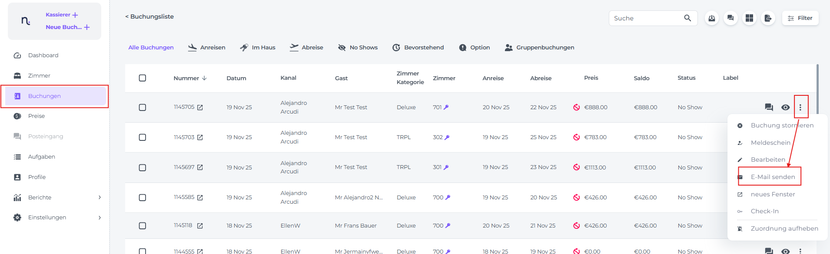Open the Filter button
The image size is (830, 254).
coord(800,18)
